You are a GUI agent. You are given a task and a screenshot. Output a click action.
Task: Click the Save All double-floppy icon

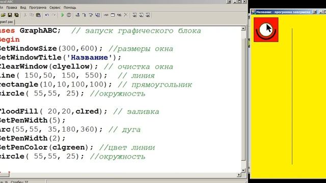pyautogui.click(x=16, y=15)
